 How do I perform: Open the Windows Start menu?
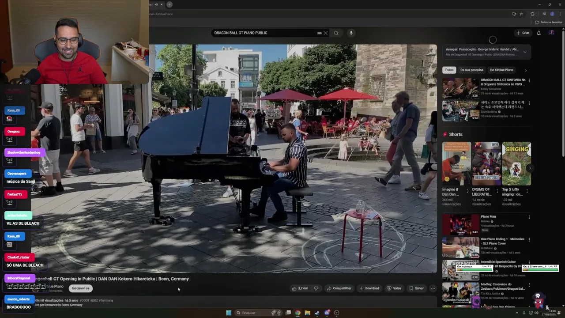(x=229, y=313)
